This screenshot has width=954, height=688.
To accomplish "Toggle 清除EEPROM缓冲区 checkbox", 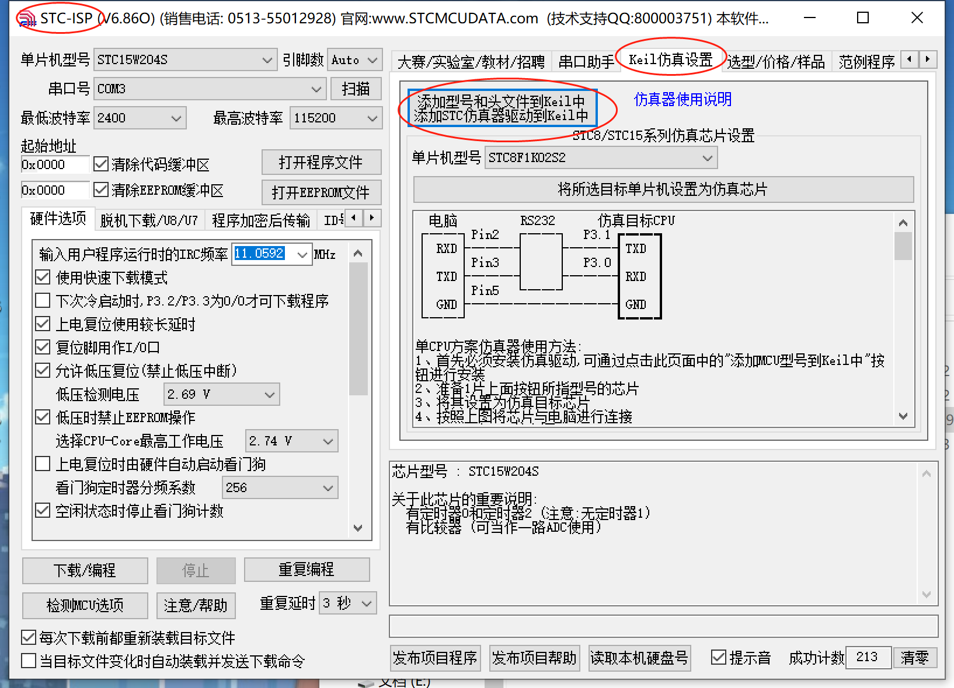I will click(101, 189).
